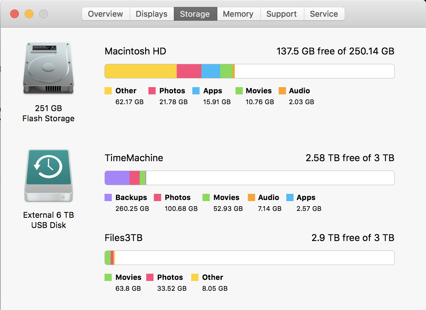The height and width of the screenshot is (310, 426).
Task: Click the Backups legend label
Action: pyautogui.click(x=131, y=197)
